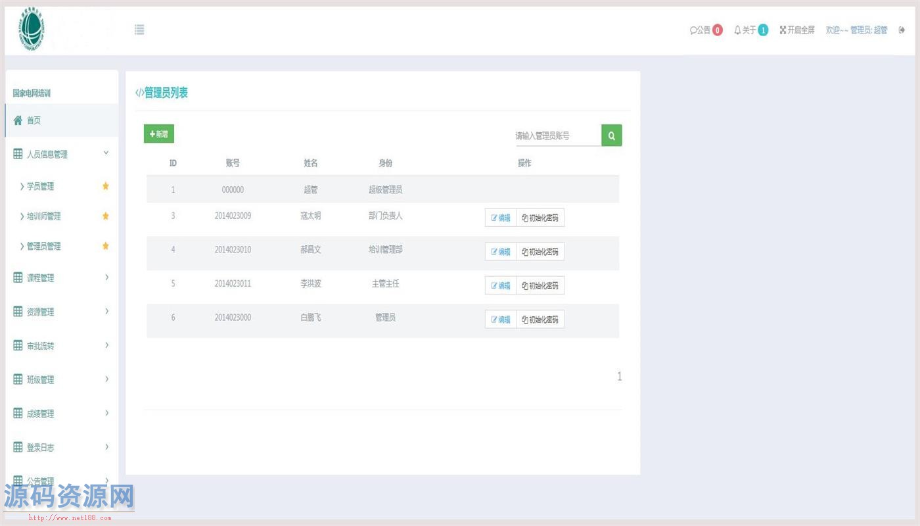Click the 管理员列表 page title

pos(166,93)
